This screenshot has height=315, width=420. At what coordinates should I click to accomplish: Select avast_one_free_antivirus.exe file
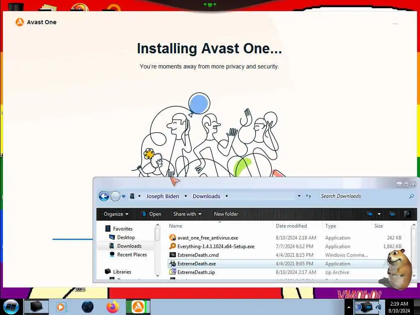[208, 237]
